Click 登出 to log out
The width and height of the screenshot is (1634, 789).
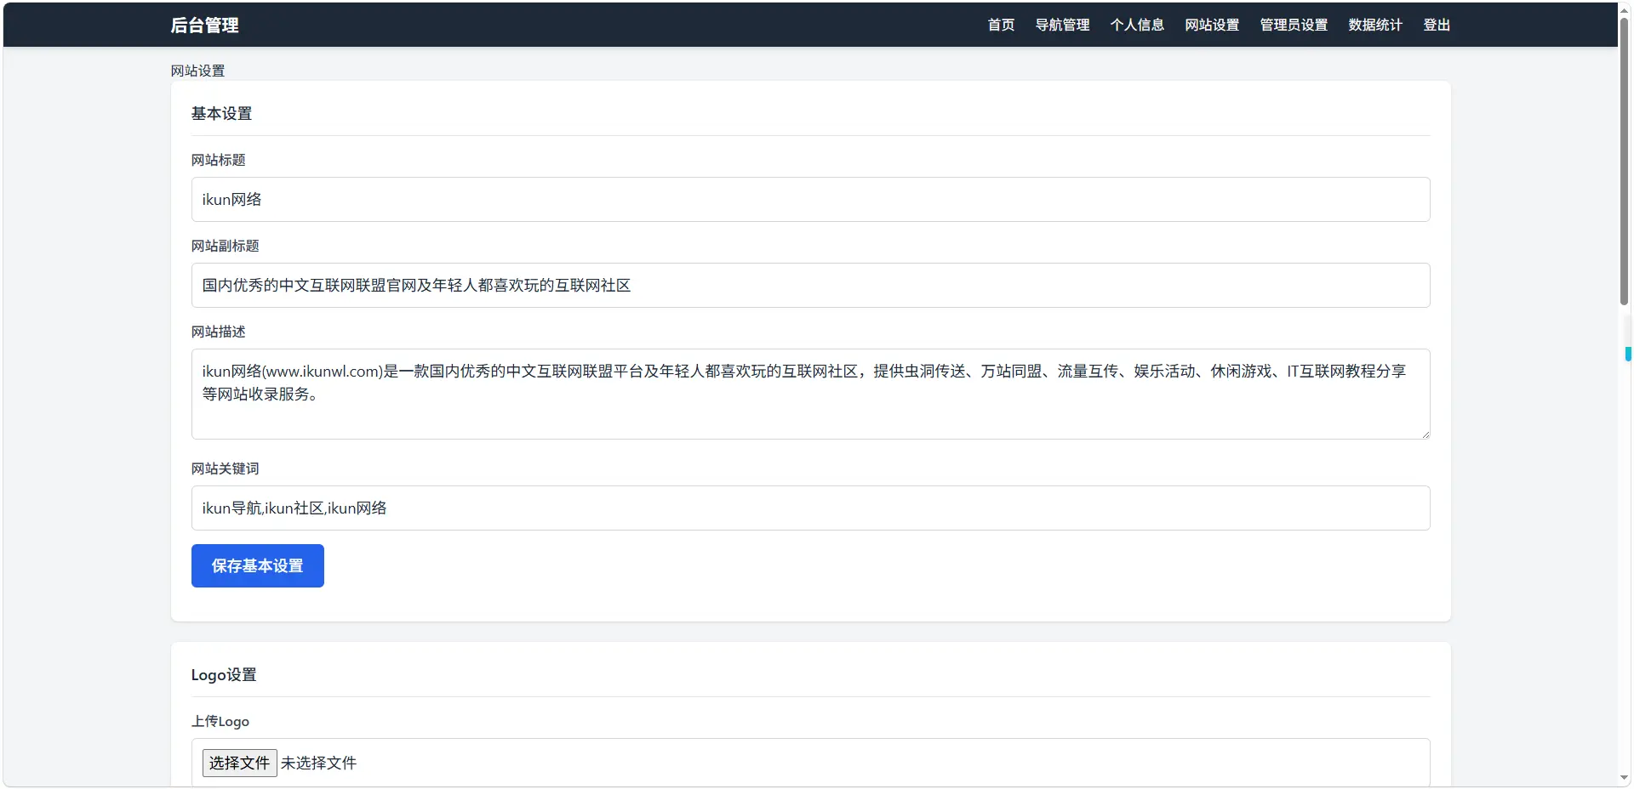1437,25
